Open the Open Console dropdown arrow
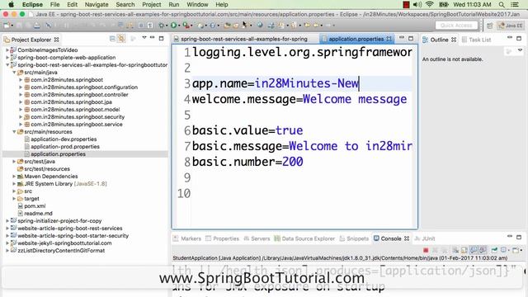The height and width of the screenshot is (297, 528). (x=521, y=250)
